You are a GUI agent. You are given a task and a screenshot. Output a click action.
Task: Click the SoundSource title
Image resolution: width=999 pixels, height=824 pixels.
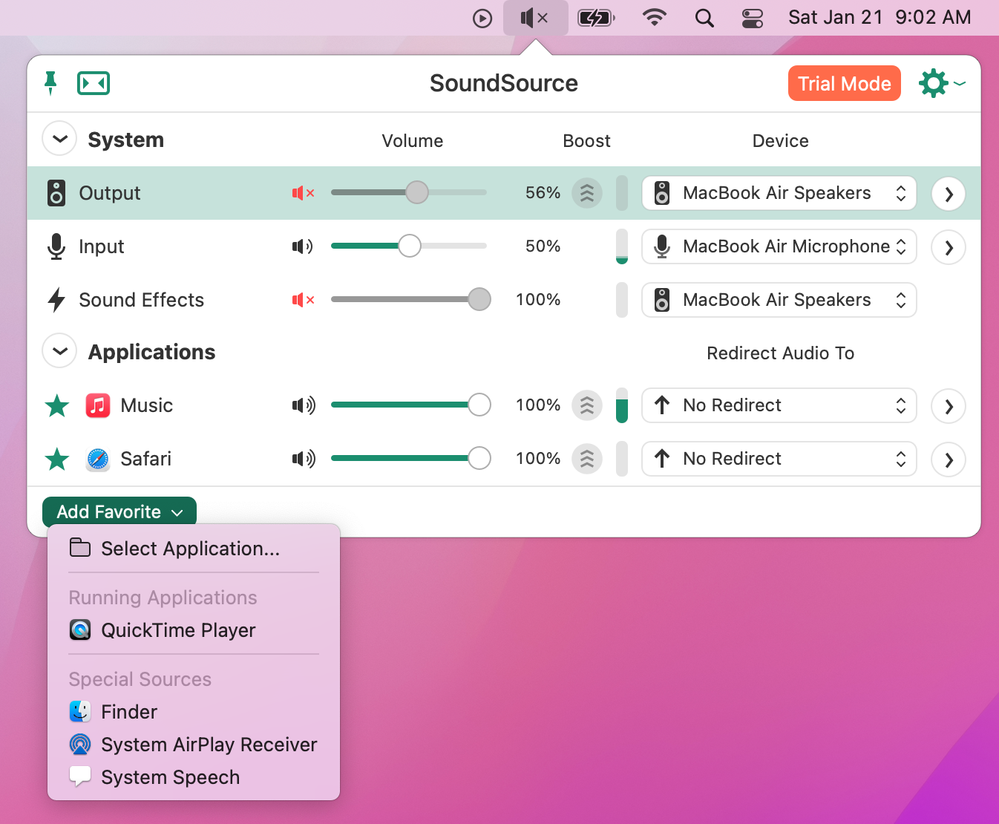tap(504, 83)
